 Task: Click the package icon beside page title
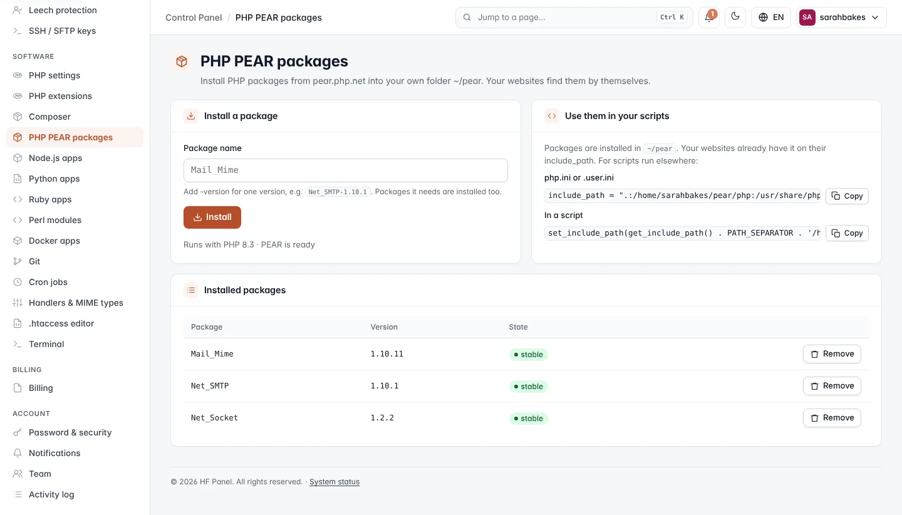pos(182,61)
